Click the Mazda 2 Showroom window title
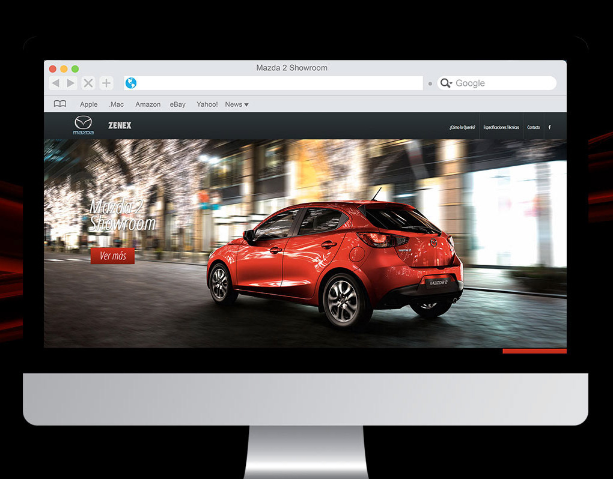 pyautogui.click(x=291, y=68)
